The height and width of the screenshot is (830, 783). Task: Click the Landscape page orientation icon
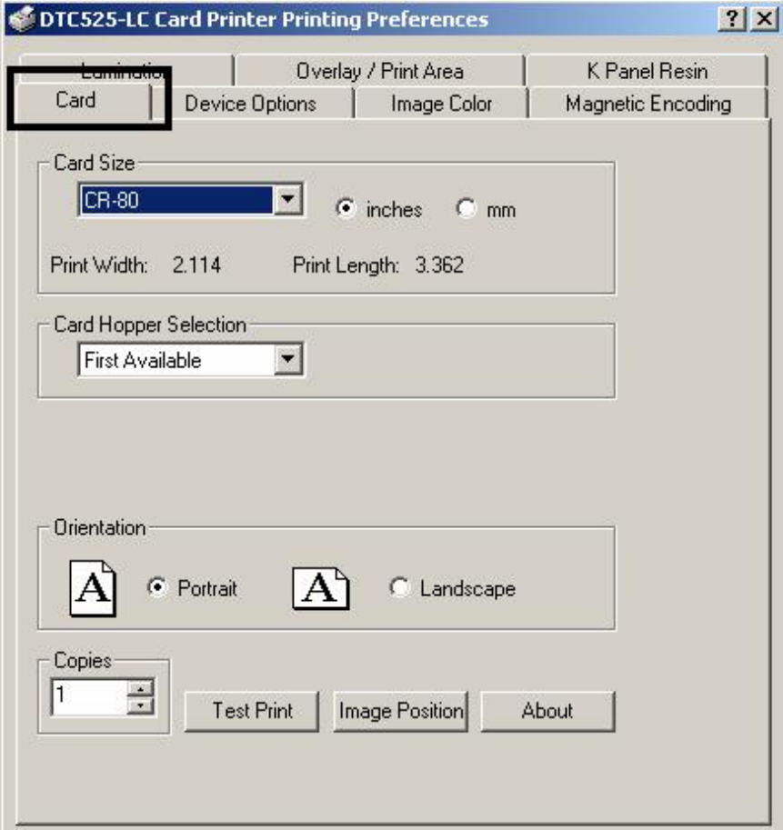pos(321,588)
